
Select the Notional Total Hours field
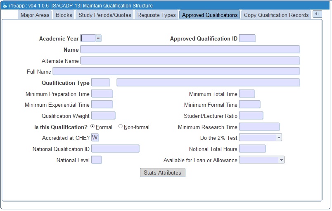click(252, 149)
